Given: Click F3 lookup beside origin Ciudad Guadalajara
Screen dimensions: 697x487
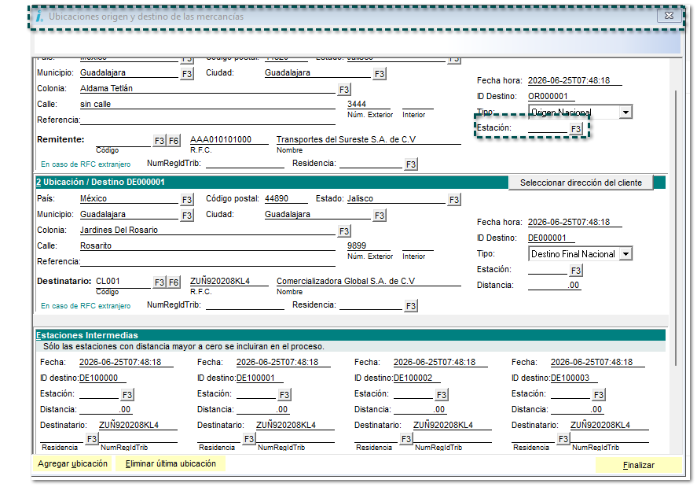Looking at the screenshot, I should pos(380,74).
